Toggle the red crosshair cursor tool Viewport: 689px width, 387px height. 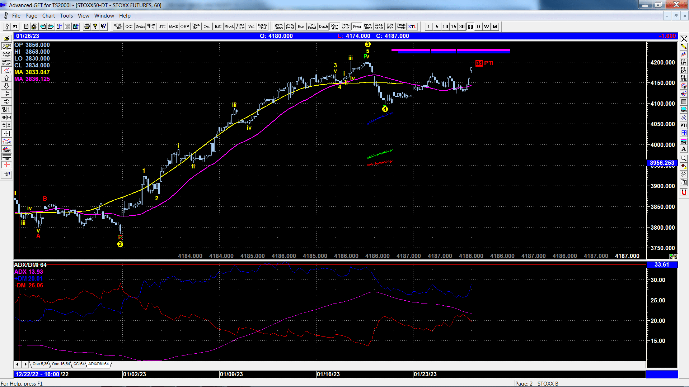pos(7,165)
